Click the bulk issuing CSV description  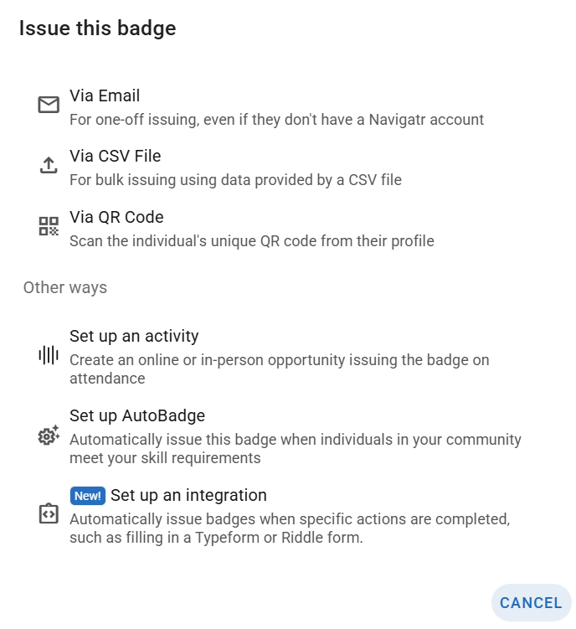(x=235, y=180)
